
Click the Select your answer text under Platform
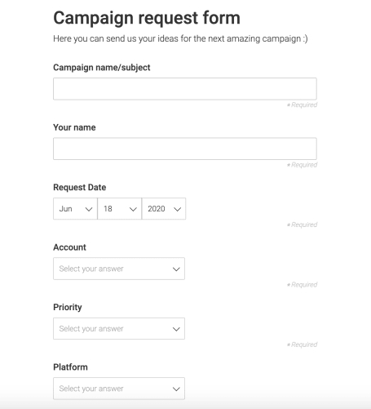[91, 389]
